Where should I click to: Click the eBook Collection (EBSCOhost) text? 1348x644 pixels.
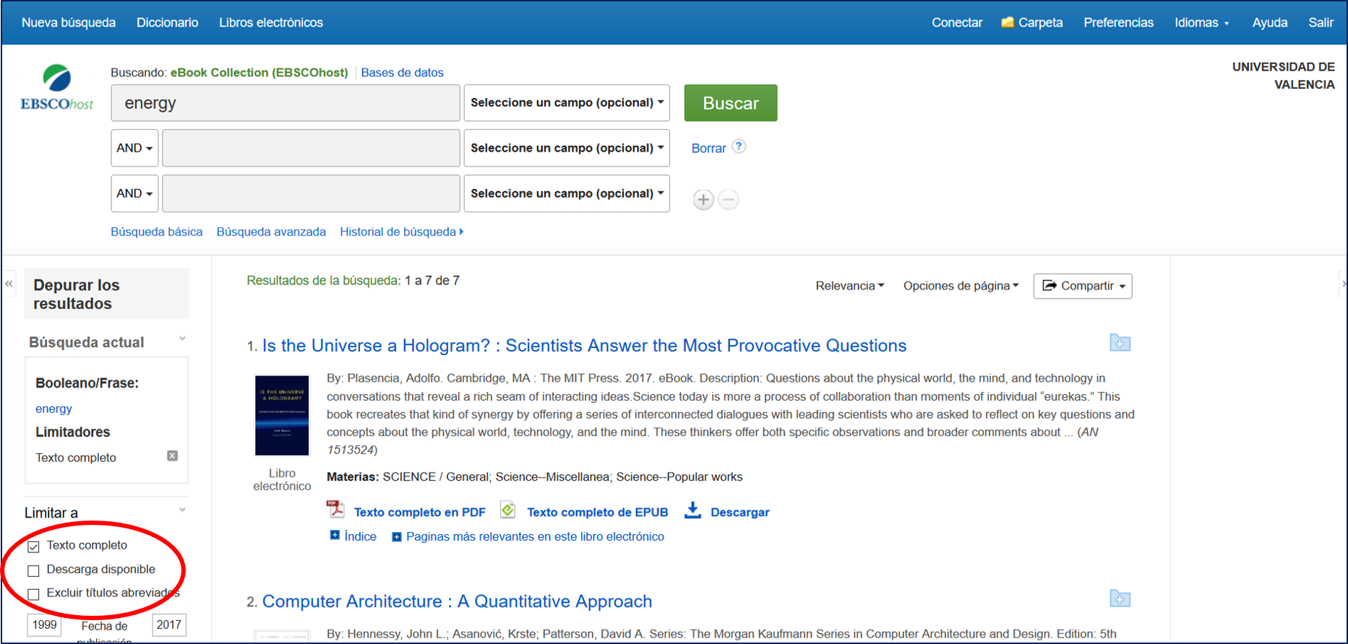(259, 72)
